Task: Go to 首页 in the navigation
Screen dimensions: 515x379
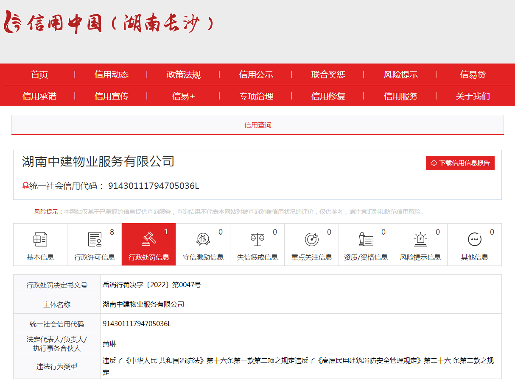Action: (x=39, y=75)
